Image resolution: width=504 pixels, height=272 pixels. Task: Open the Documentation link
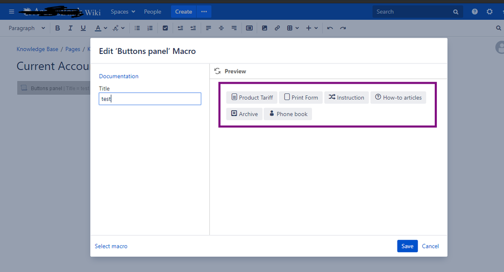(x=119, y=76)
